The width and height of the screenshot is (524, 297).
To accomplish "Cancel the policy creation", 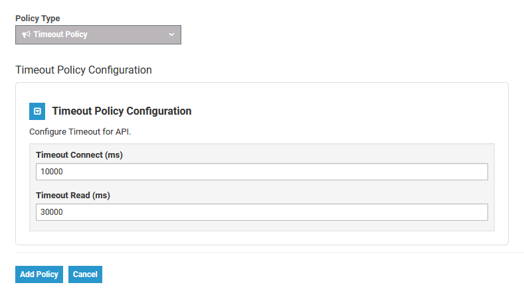I will pyautogui.click(x=85, y=274).
